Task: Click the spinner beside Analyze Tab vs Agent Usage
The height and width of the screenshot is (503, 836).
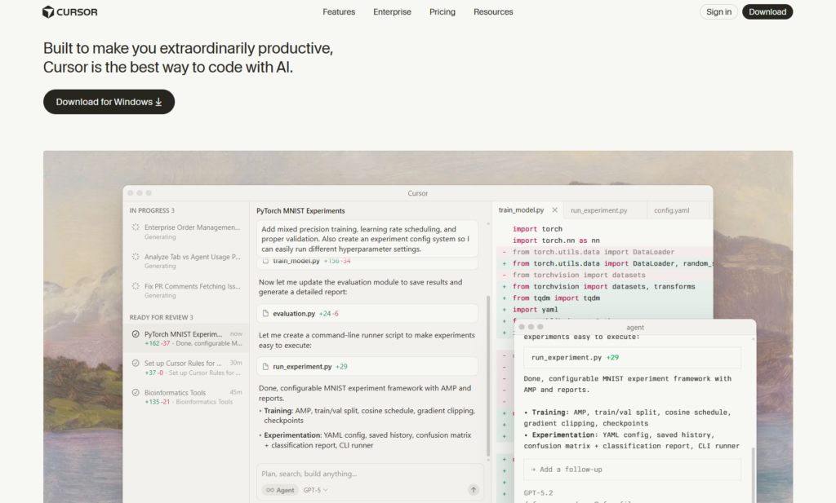Action: tap(136, 257)
